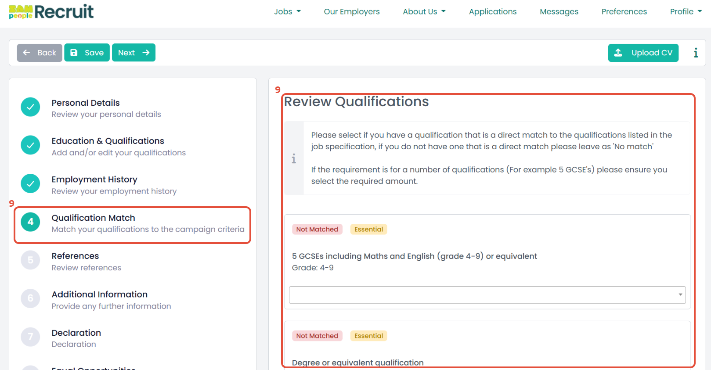Select step 7 circle for Declaration
The image size is (711, 370).
coord(30,337)
